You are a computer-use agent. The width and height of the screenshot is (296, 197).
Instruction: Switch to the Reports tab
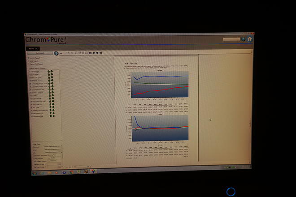pos(33,49)
